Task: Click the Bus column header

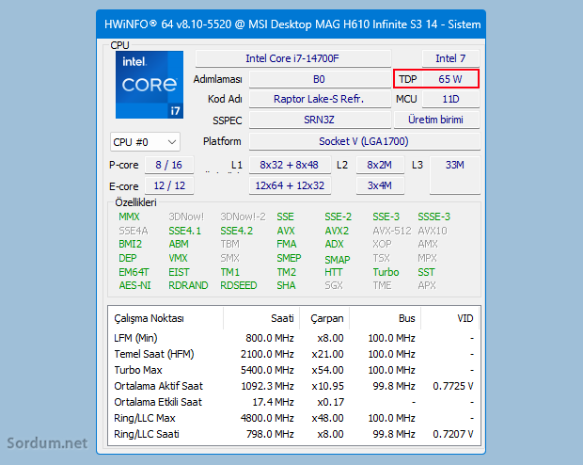Action: 385,318
